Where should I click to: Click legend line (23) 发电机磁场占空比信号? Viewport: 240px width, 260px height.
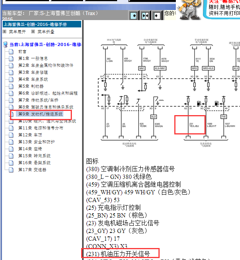[x=123, y=223]
